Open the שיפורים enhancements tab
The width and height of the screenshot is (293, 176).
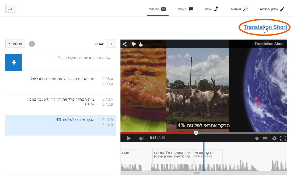tap(239, 9)
